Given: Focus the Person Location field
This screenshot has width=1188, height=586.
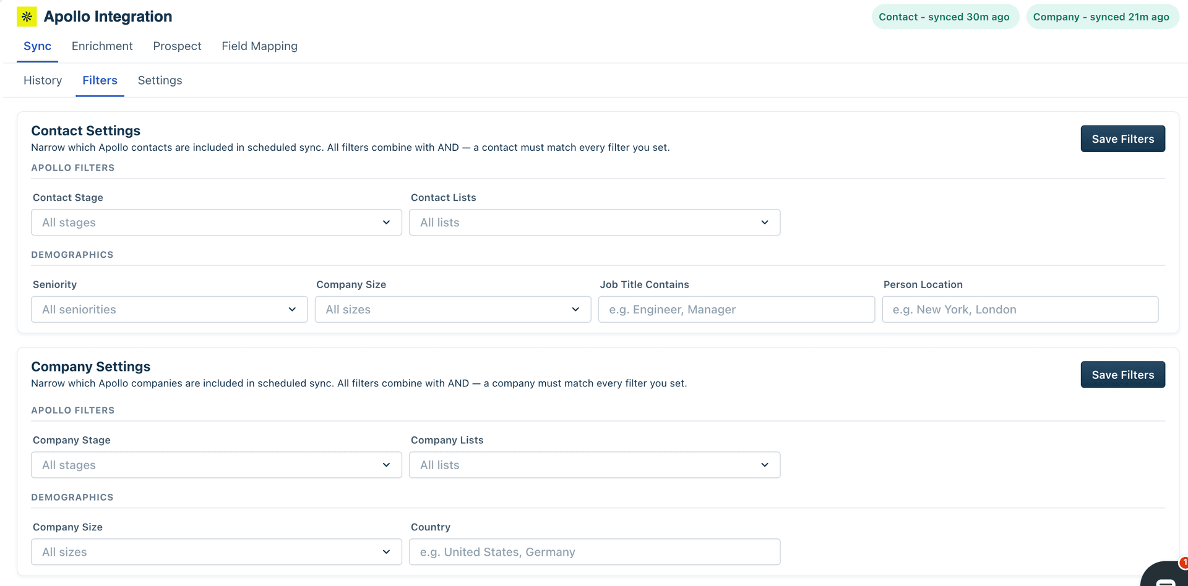Looking at the screenshot, I should [1020, 309].
